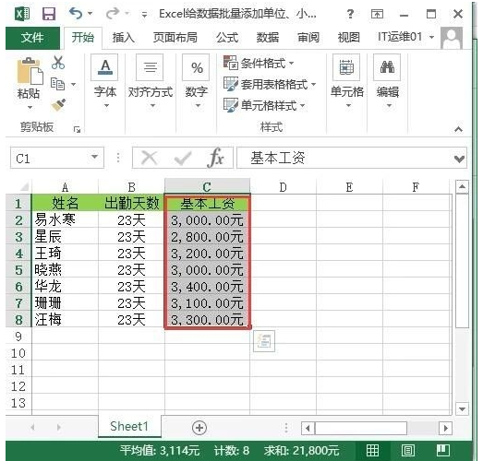Click cell with 3,400.00元

tap(207, 287)
